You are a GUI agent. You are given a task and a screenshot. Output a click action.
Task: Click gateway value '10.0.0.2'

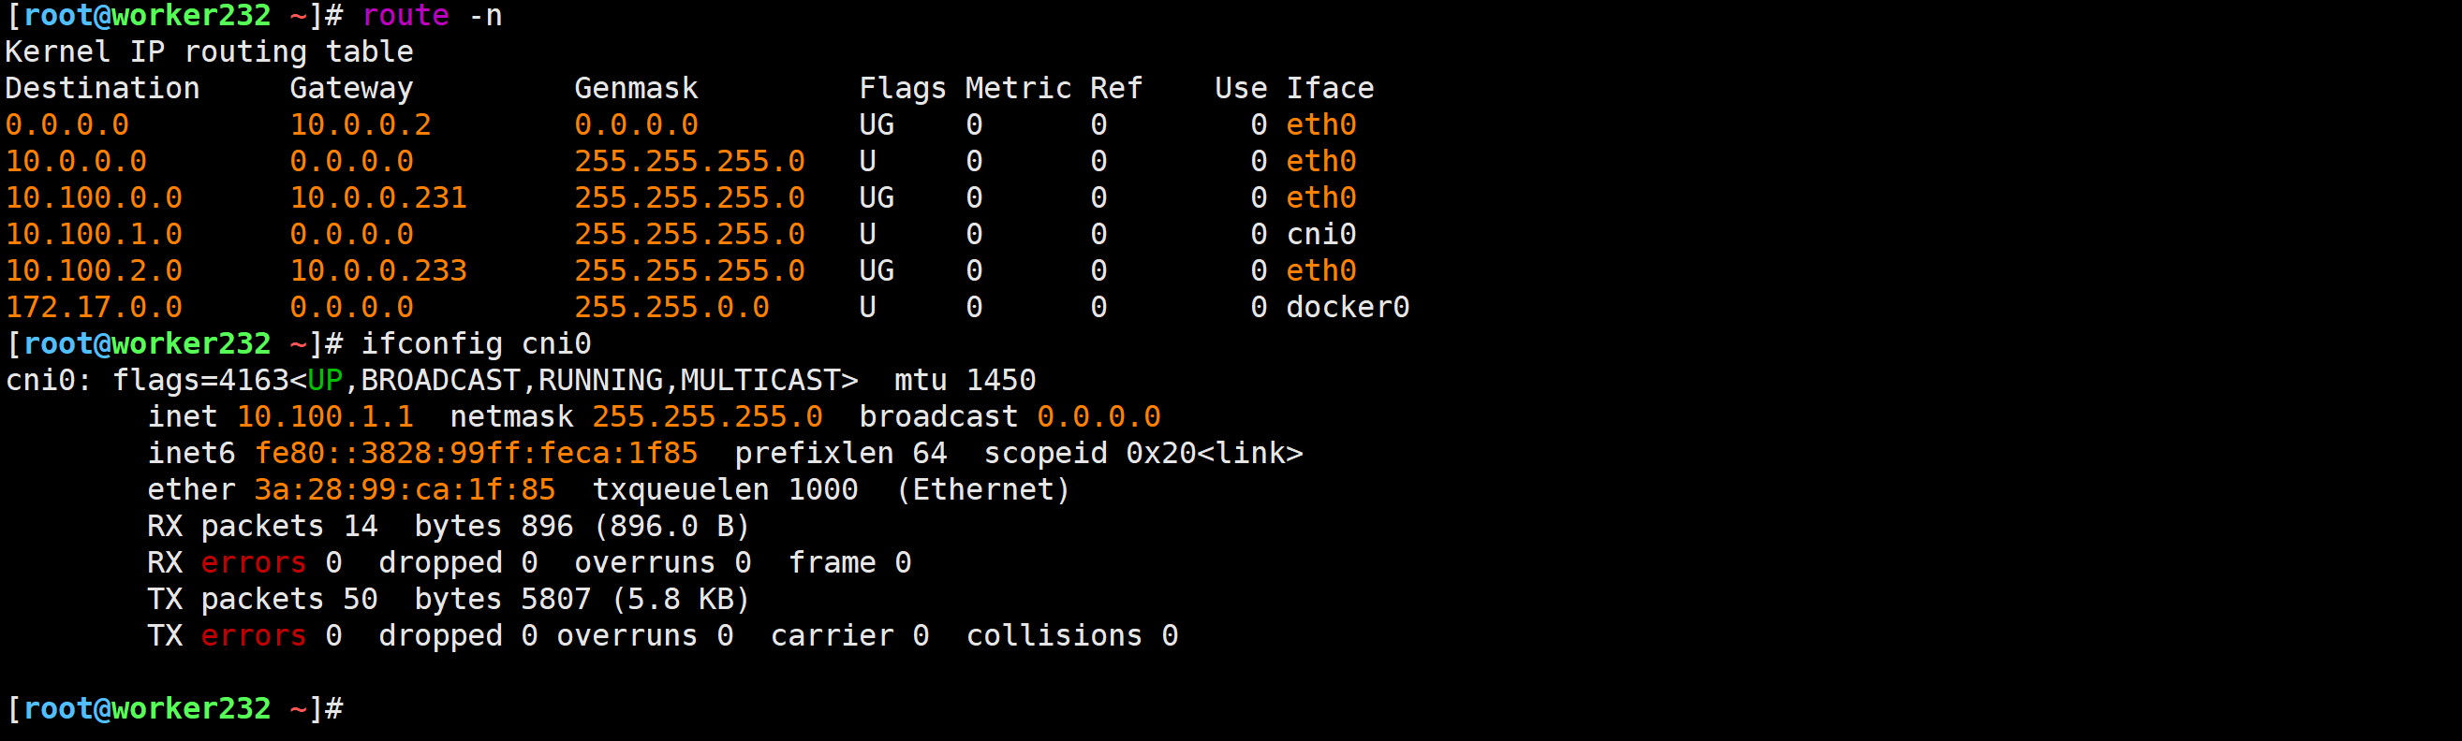pyautogui.click(x=361, y=124)
